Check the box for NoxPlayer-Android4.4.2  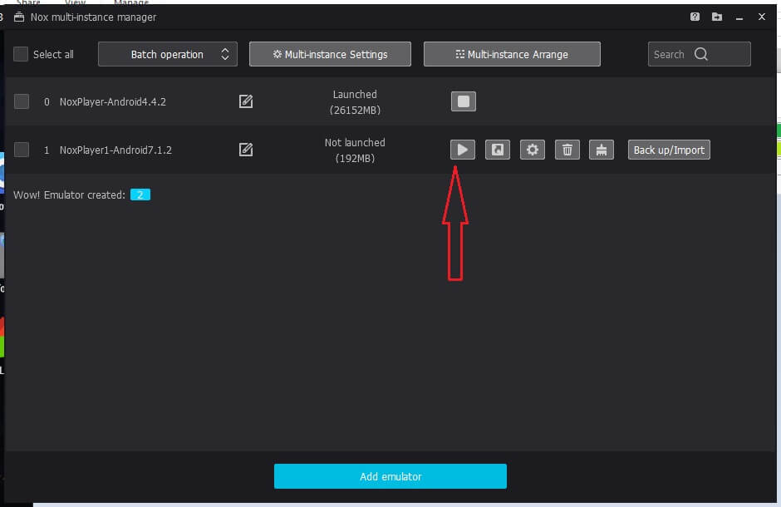point(22,101)
